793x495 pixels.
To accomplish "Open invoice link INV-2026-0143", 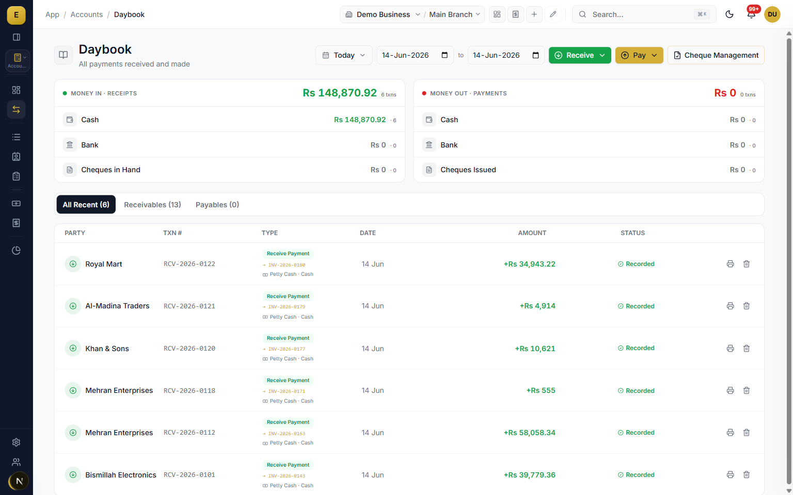I will [287, 476].
